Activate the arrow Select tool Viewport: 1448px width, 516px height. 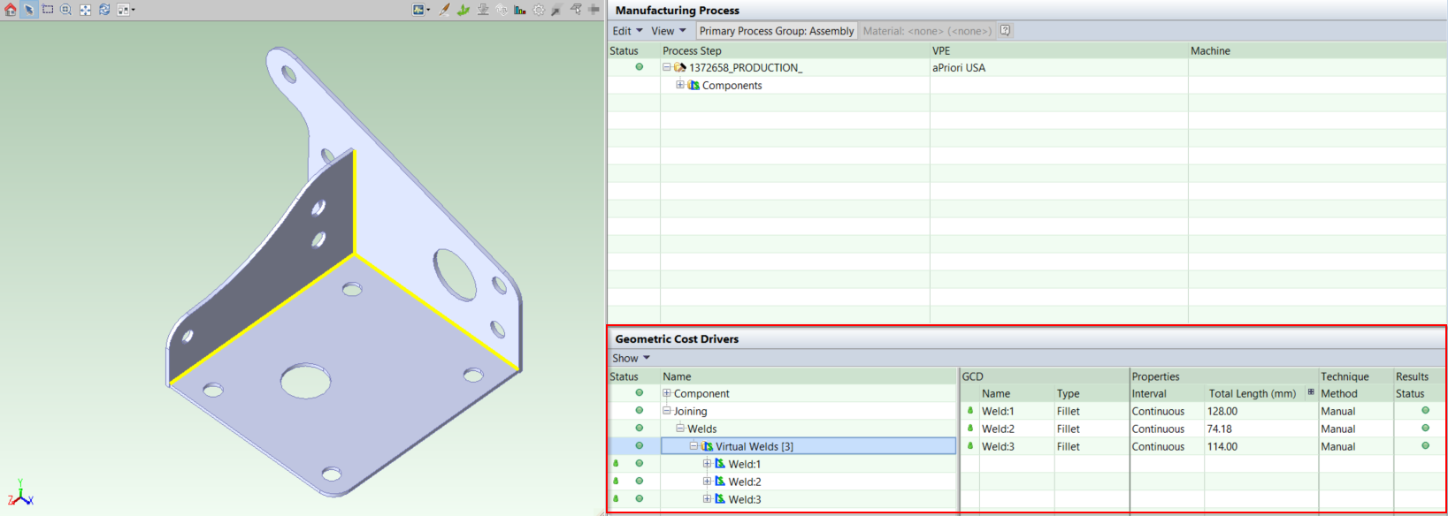29,10
